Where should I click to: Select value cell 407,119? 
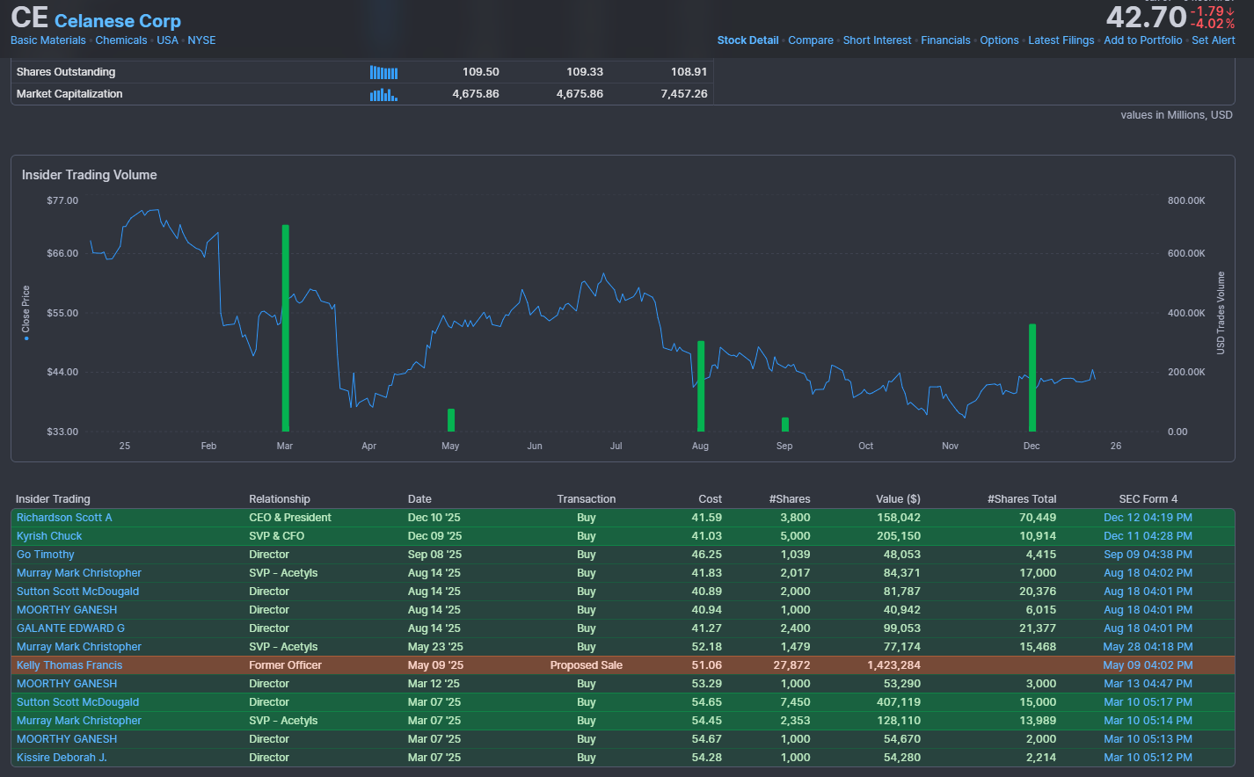click(x=899, y=702)
